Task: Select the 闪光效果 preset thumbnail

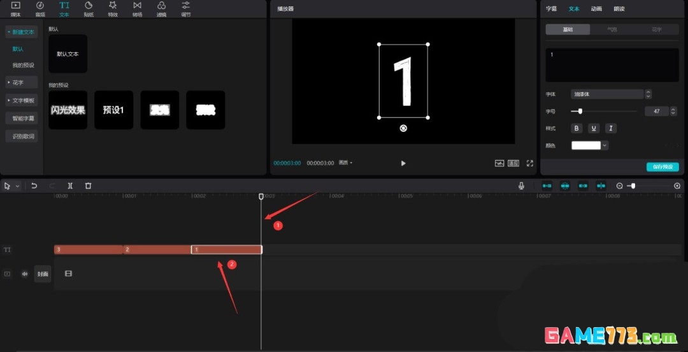Action: tap(68, 110)
